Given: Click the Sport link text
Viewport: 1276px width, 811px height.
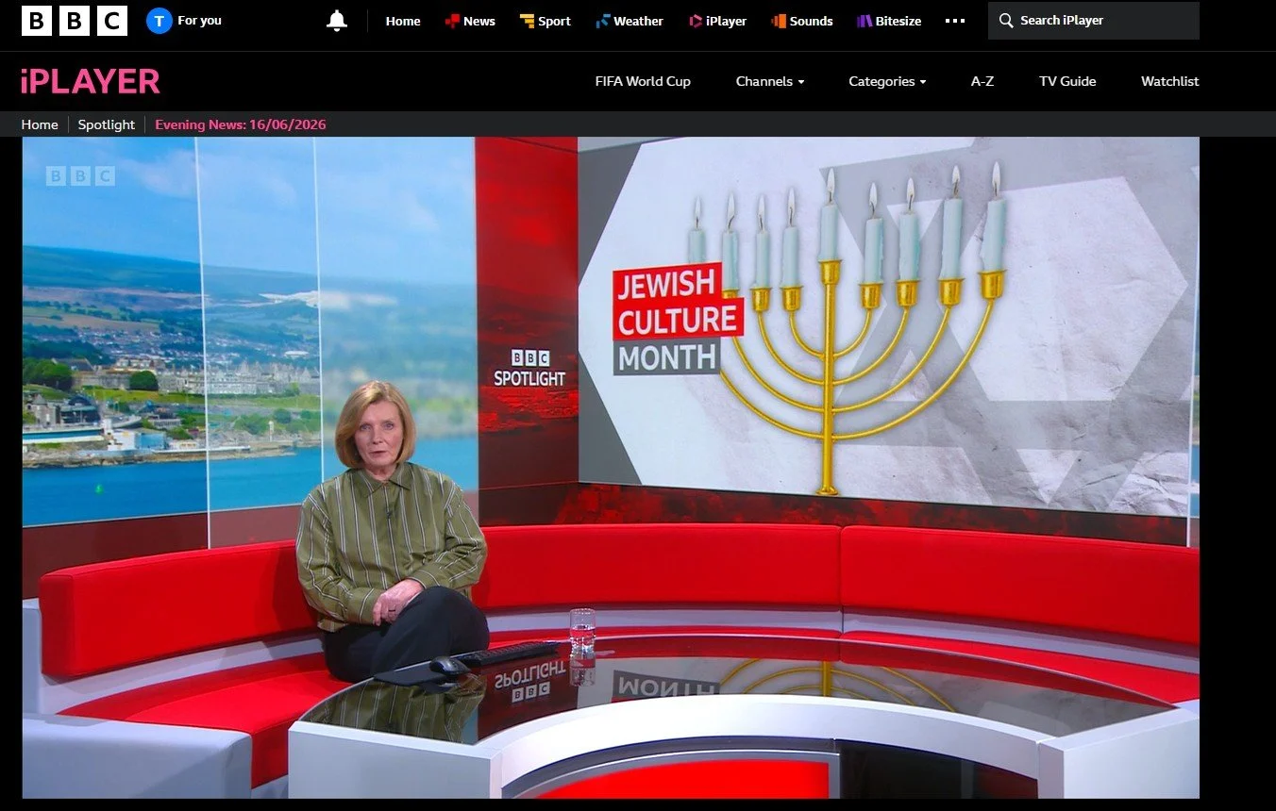Looking at the screenshot, I should pos(555,21).
